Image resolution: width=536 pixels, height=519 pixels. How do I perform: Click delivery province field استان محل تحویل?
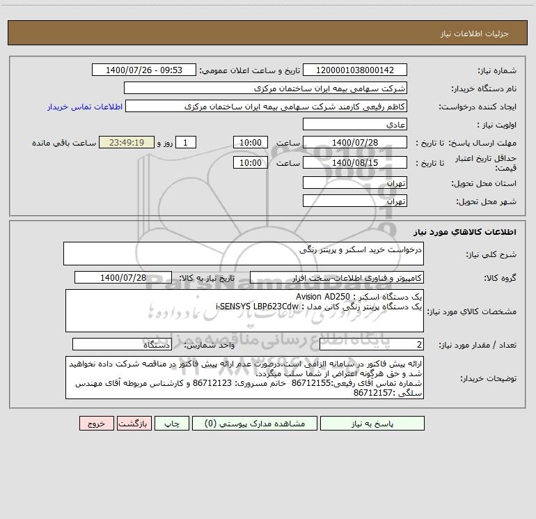[355, 183]
